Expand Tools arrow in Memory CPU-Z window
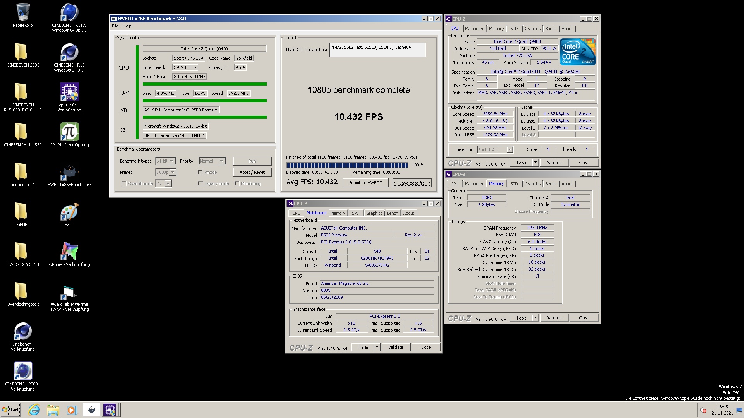This screenshot has height=418, width=744. pos(535,318)
